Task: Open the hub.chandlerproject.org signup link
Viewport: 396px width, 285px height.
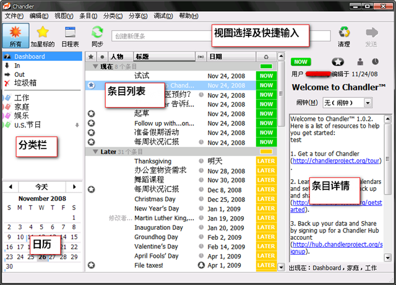Action: pos(337,248)
